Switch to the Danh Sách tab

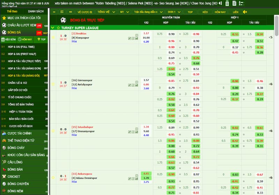point(36,12)
